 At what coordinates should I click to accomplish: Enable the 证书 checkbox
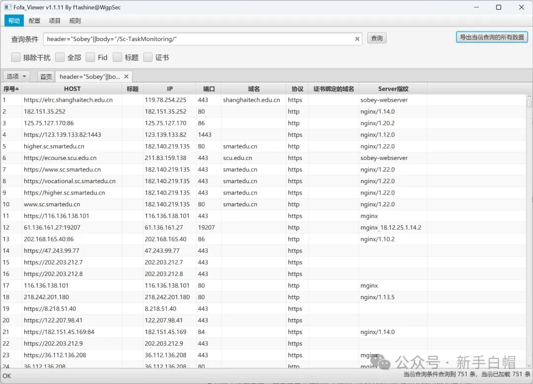pyautogui.click(x=148, y=58)
